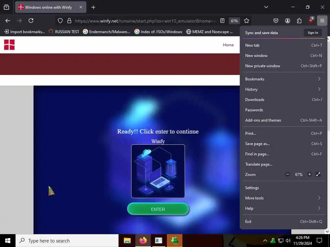
Task: Reset zoom via 67% in menu
Action: 299,175
